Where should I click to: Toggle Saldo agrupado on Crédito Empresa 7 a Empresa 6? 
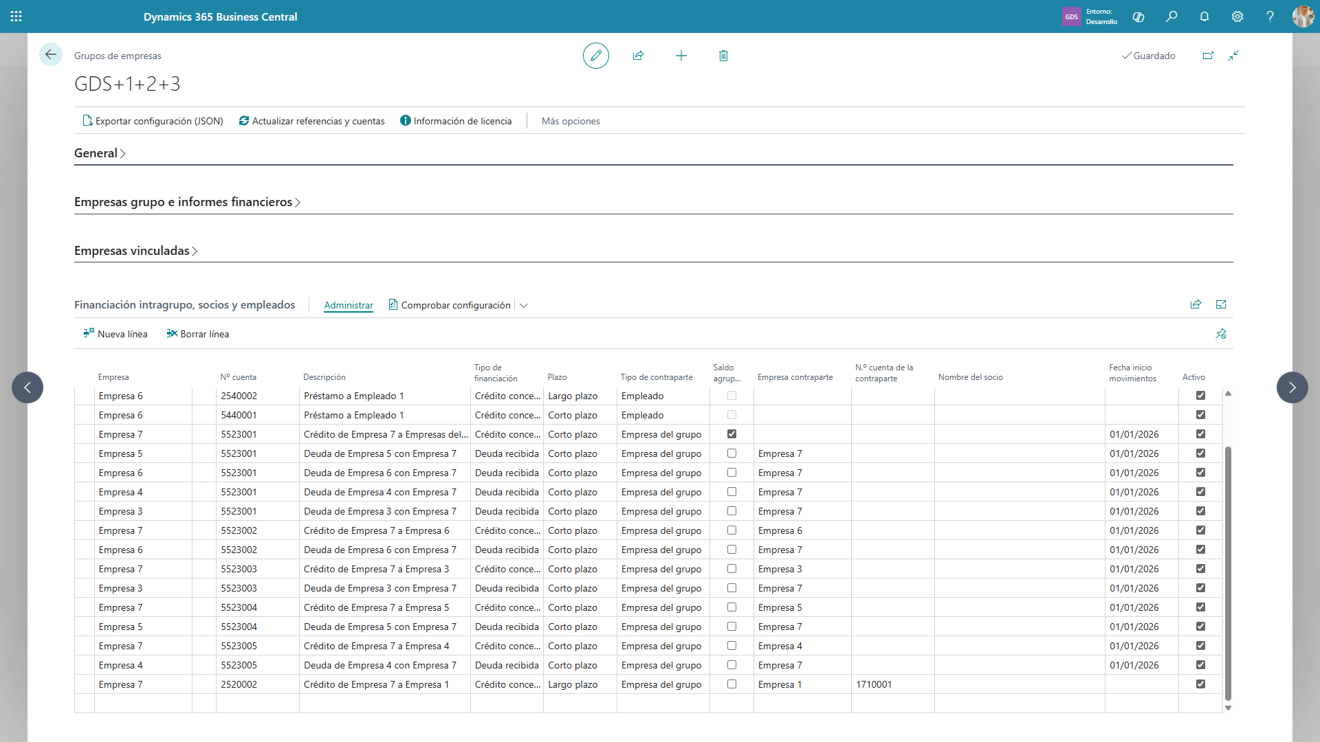tap(731, 530)
